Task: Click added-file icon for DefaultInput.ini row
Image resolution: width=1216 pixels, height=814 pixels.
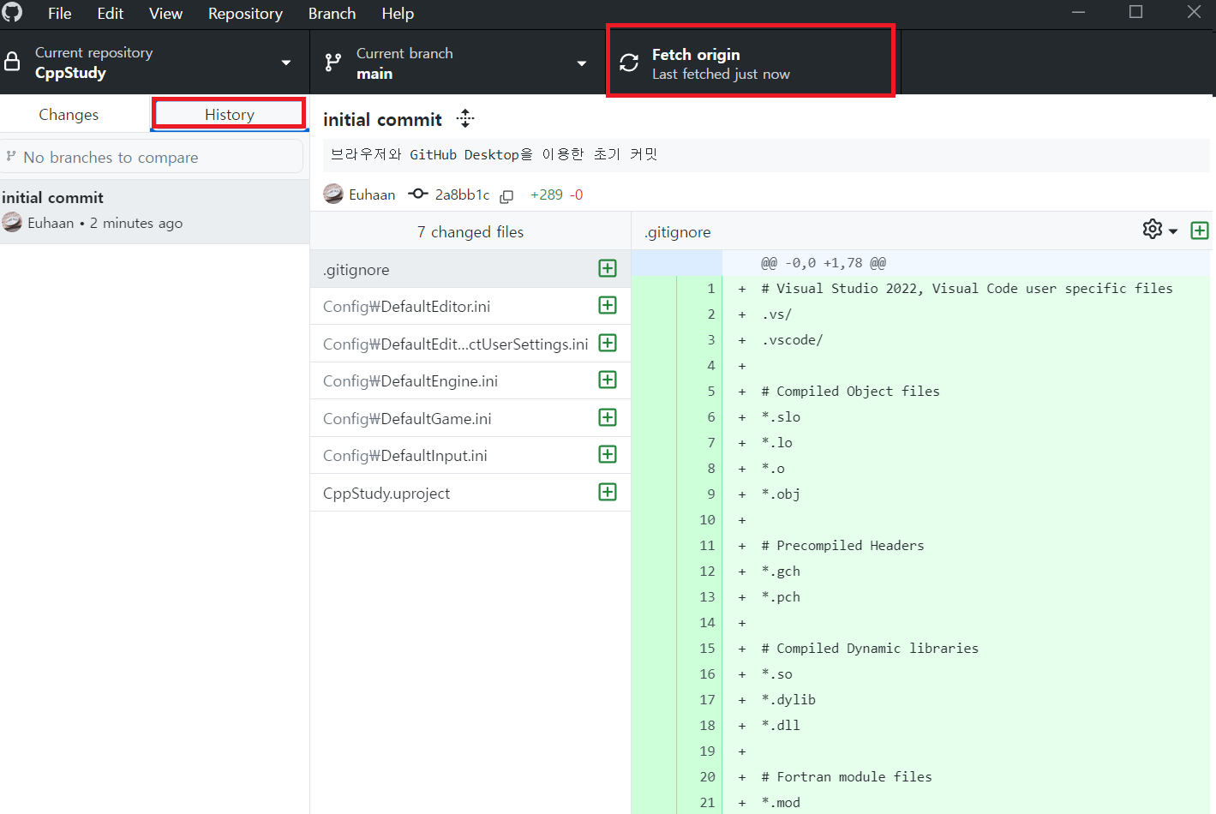Action: tap(608, 454)
